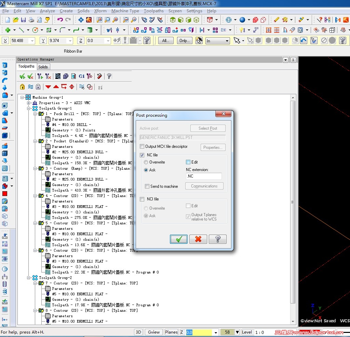This screenshot has height=337, width=350.
Task: Move insert arrow up red triangle
Action: 56,87
